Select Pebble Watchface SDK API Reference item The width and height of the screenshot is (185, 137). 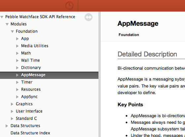click(x=40, y=17)
